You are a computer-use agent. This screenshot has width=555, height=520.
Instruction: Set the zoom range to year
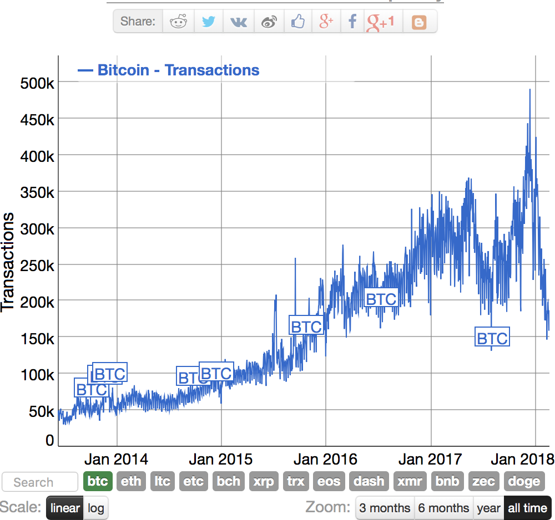coord(489,508)
